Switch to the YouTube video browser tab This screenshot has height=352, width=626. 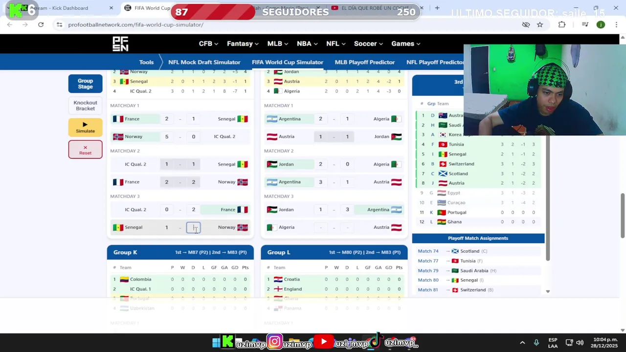377,8
